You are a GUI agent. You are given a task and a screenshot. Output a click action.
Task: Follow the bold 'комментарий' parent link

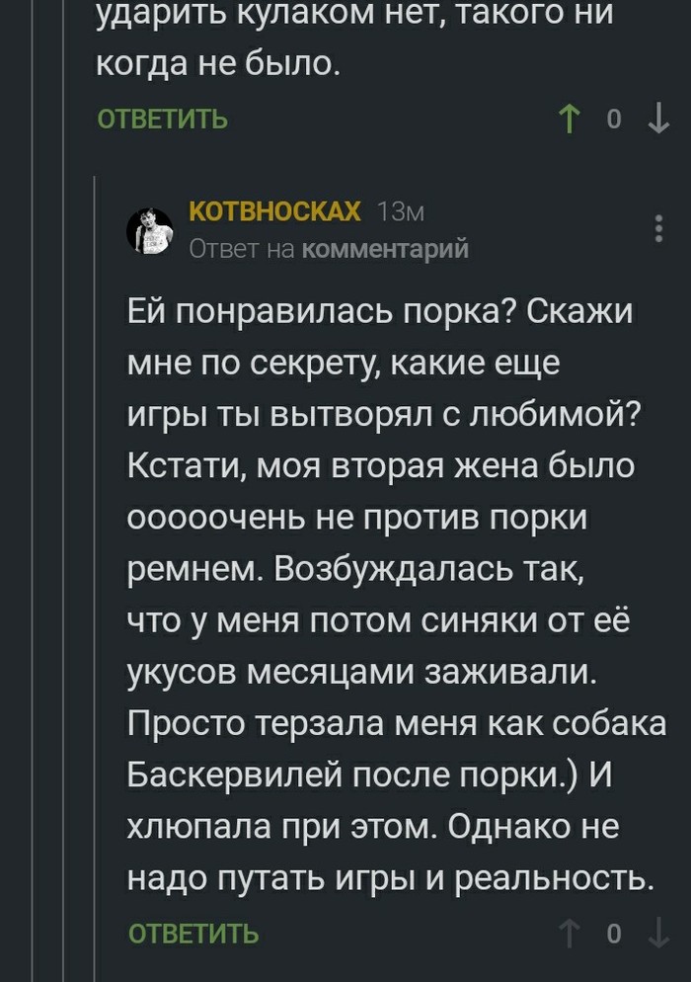(385, 249)
